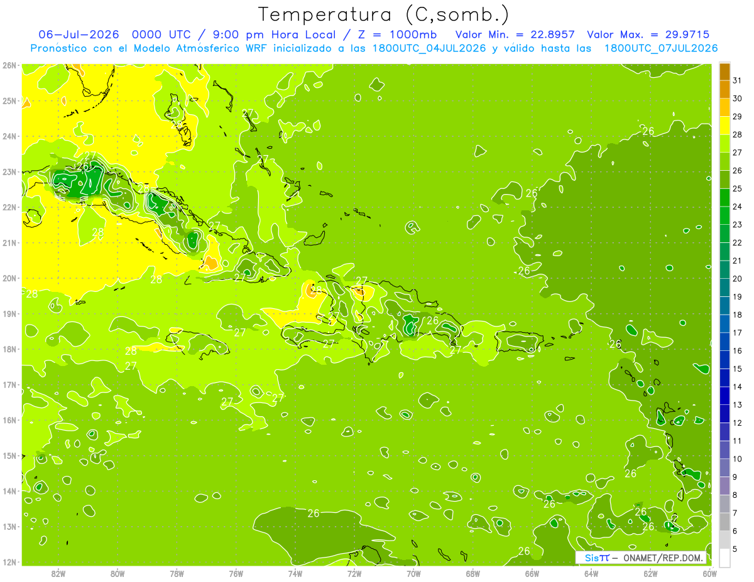
Task: Select the legend band between 8 and 9
Action: [724, 485]
